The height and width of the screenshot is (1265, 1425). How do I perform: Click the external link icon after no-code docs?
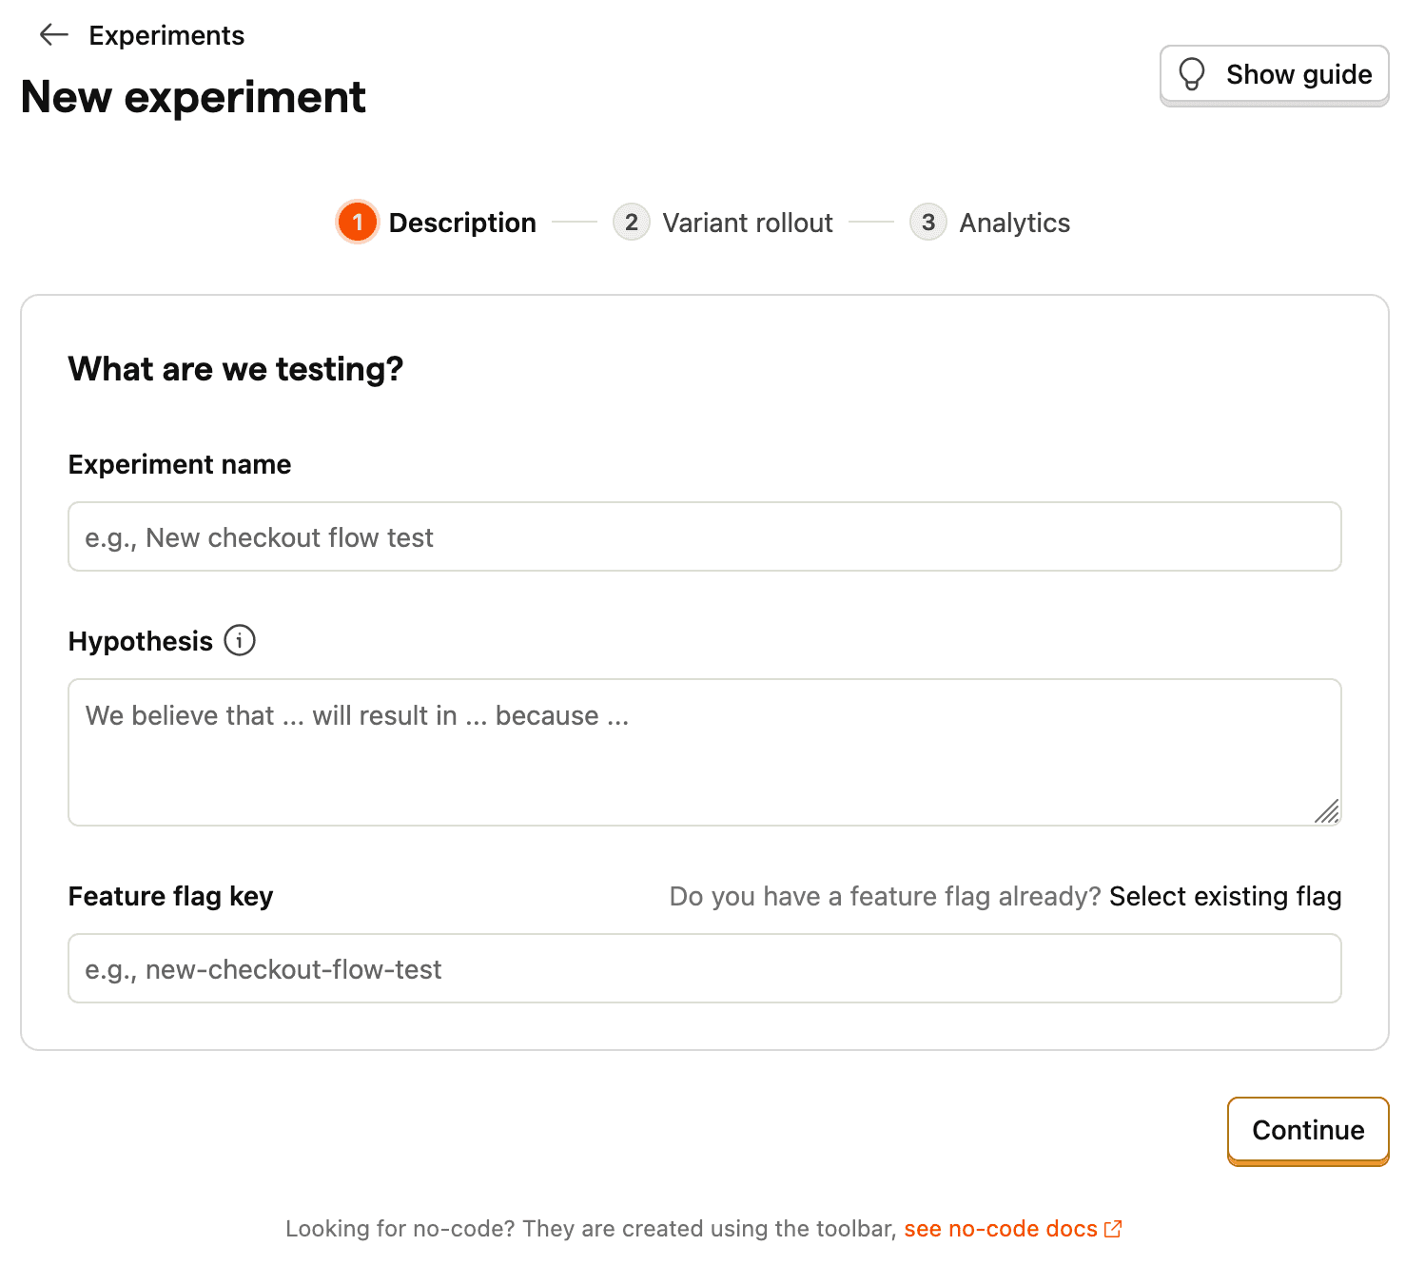(1112, 1228)
